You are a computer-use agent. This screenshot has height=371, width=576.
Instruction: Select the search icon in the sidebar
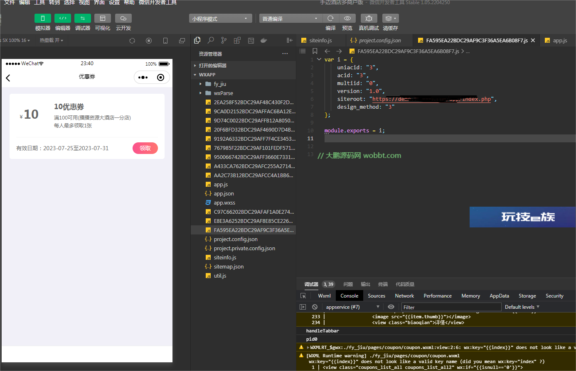click(x=211, y=40)
